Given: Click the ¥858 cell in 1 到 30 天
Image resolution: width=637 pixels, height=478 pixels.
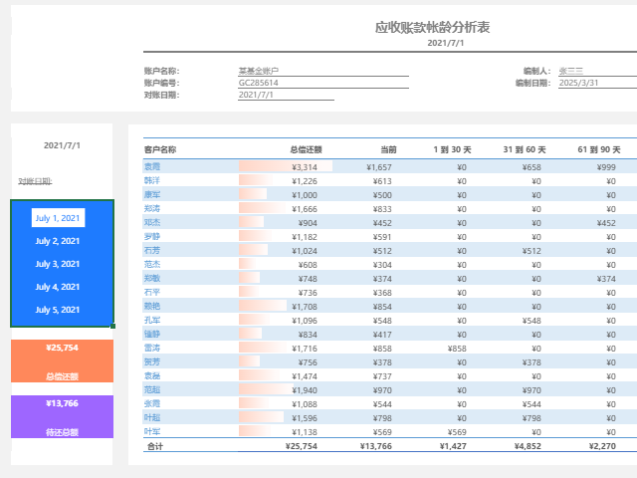Looking at the screenshot, I should pyautogui.click(x=457, y=349).
